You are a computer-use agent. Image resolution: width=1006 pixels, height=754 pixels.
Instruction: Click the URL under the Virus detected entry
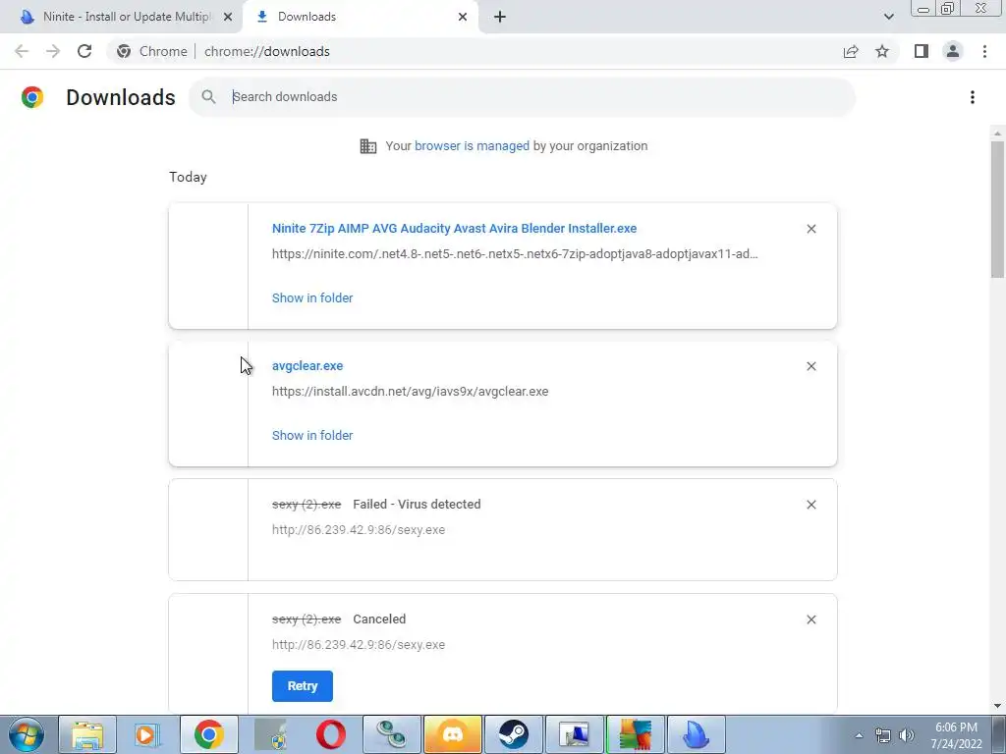click(x=358, y=529)
